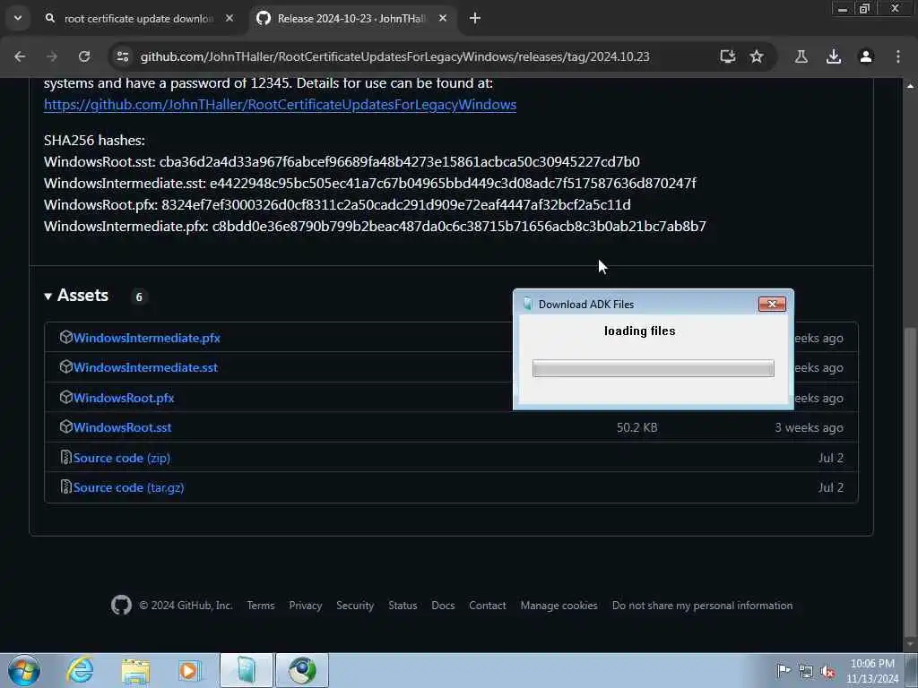Download WindowsIntermediate.pfx asset

click(146, 338)
